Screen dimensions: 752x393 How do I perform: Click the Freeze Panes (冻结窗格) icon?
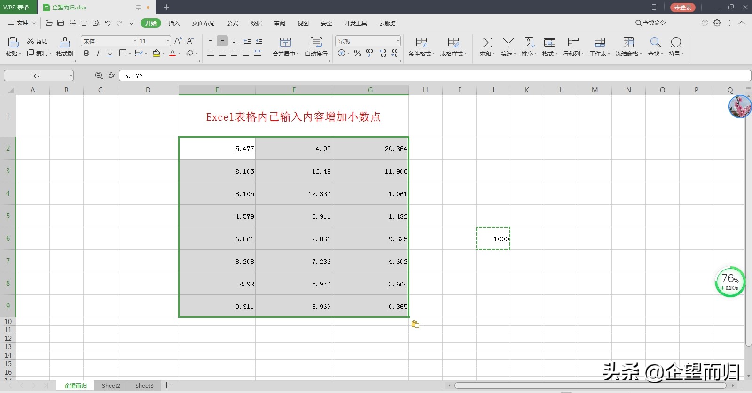(x=628, y=43)
